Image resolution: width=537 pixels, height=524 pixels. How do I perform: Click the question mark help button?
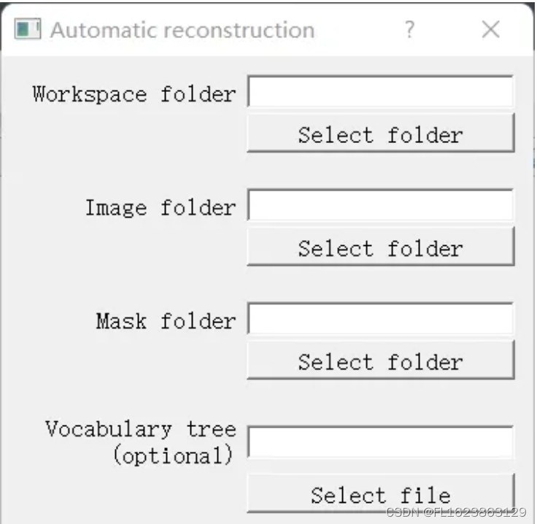[x=410, y=30]
